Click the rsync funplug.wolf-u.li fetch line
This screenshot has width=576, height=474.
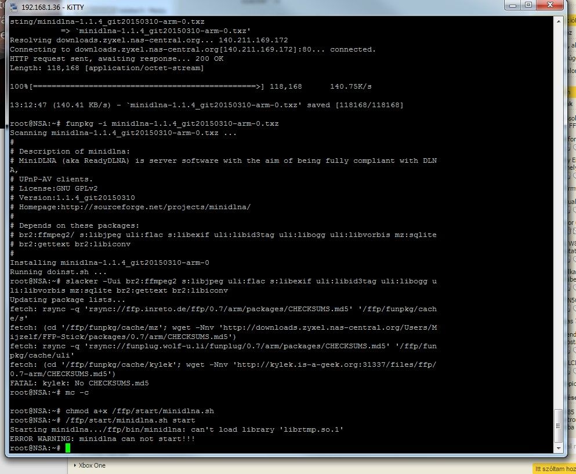[x=223, y=351]
